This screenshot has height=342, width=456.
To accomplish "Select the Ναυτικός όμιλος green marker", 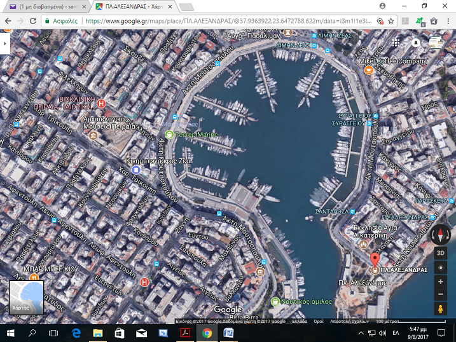I will pyautogui.click(x=275, y=301).
